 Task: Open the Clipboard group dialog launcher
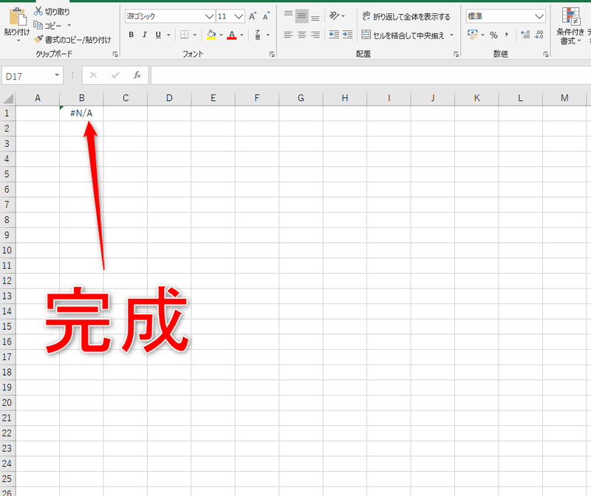click(115, 54)
